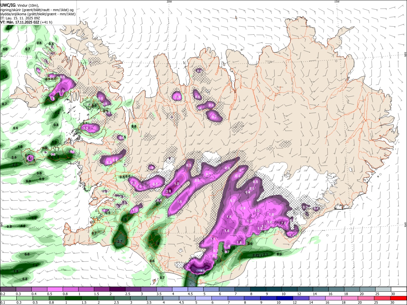407x305 pixels.
Task: Click the 'slydda/snjókoma (grátt/bleikt/grænt' header line
Action: pyautogui.click(x=38, y=14)
